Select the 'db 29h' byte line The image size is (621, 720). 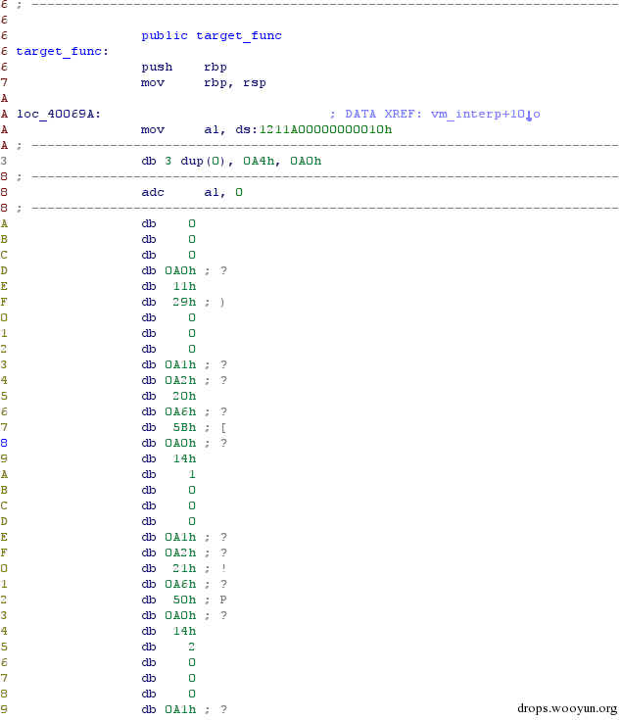[x=182, y=302]
